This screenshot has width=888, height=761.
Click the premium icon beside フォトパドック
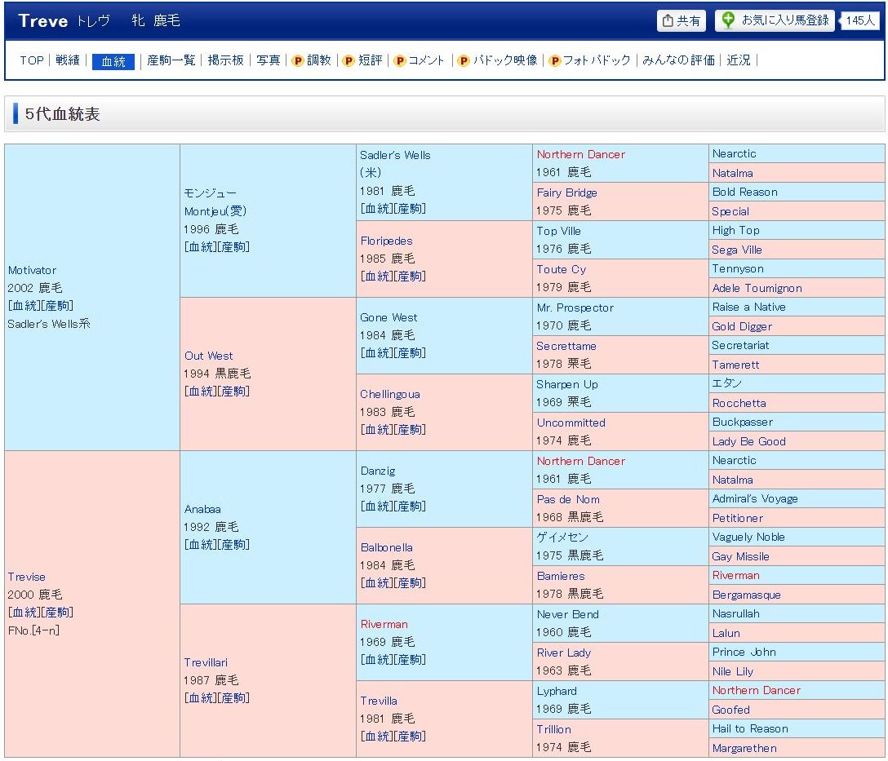[x=555, y=60]
